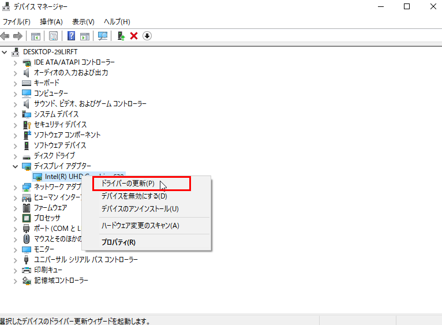Viewport: 442px width, 325px height.
Task: Expand the システム デバイス node
Action: (16, 115)
